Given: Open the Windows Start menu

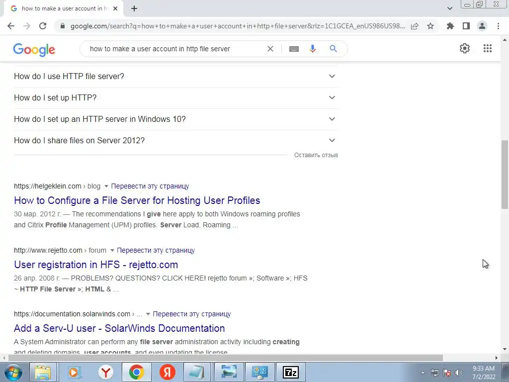Looking at the screenshot, I should point(12,372).
